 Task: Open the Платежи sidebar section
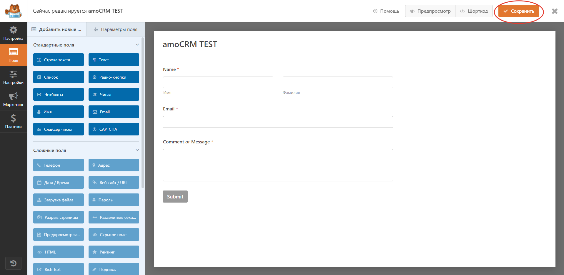(x=14, y=121)
